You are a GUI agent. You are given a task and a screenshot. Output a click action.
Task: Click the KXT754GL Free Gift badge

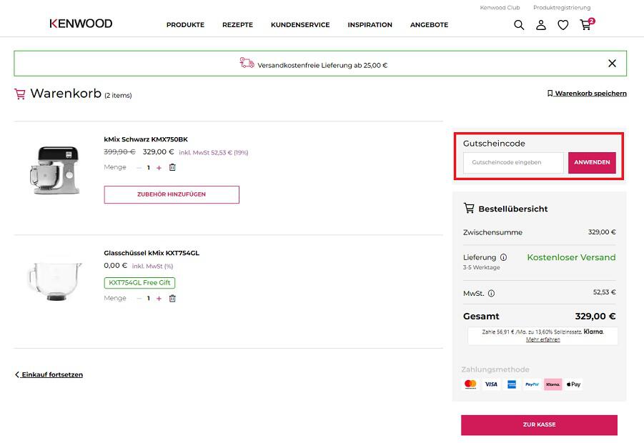click(139, 282)
